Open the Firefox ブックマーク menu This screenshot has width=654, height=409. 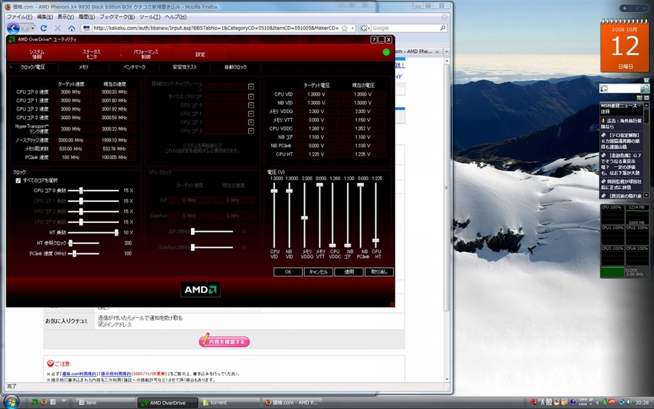116,17
